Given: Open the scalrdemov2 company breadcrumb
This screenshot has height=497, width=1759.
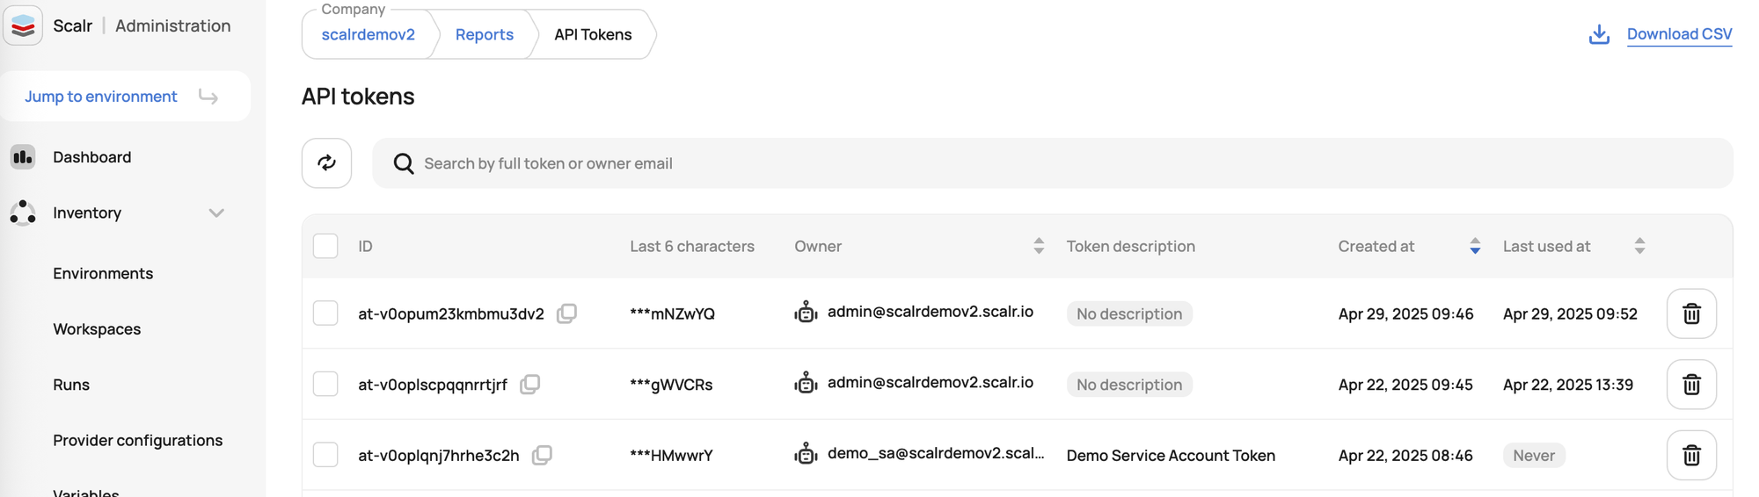Looking at the screenshot, I should (x=368, y=34).
